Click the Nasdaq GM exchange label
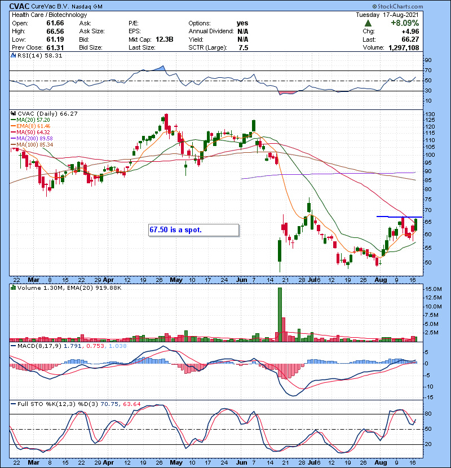 tap(87, 7)
